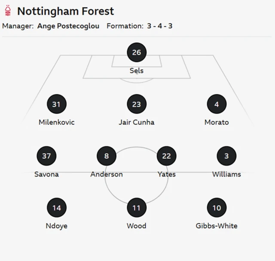Click the Nottingham Forest club crest icon

click(8, 11)
